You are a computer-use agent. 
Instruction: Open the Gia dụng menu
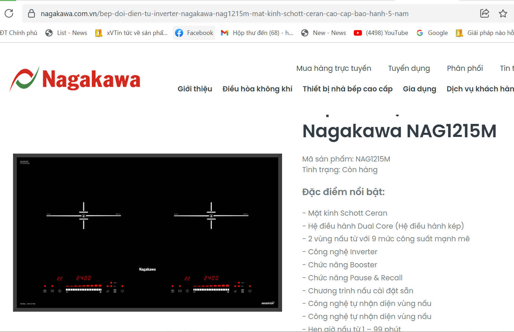(x=419, y=89)
